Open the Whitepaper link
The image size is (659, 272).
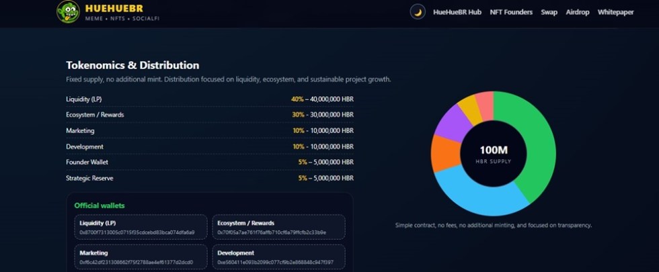click(615, 12)
